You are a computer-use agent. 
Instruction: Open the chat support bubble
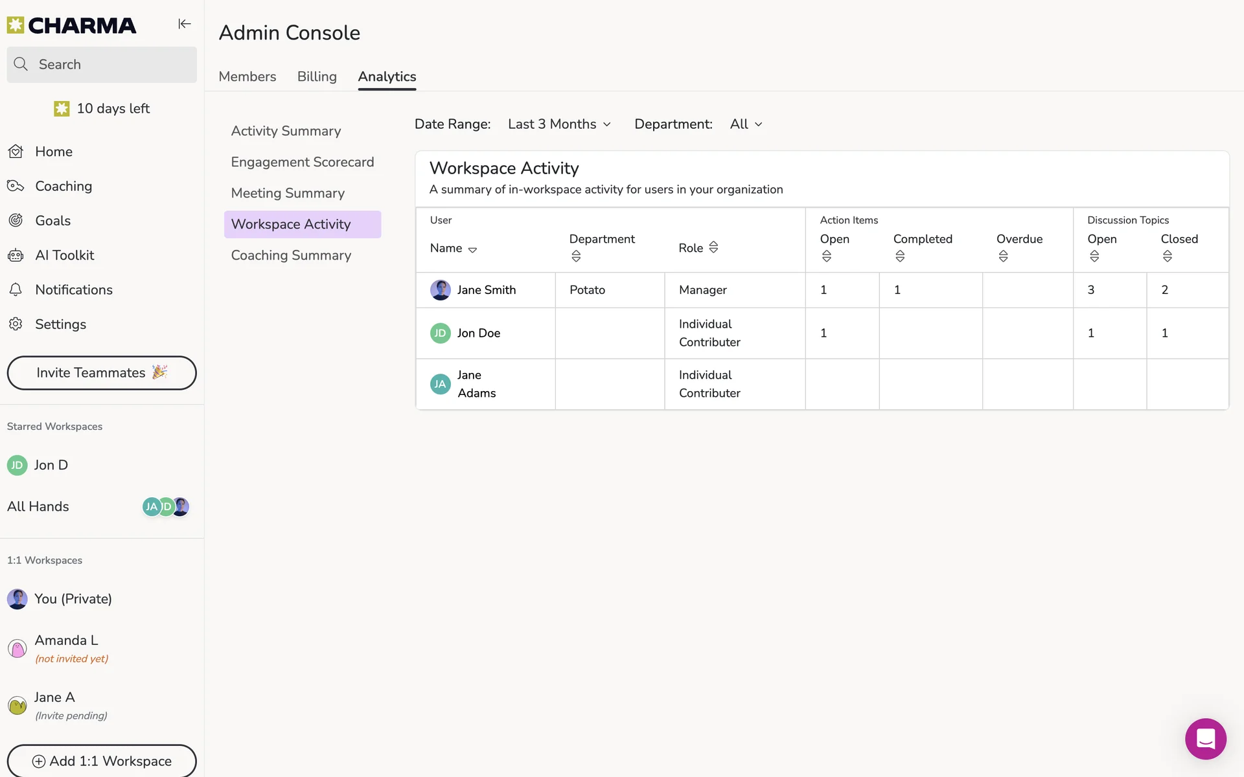(x=1205, y=738)
